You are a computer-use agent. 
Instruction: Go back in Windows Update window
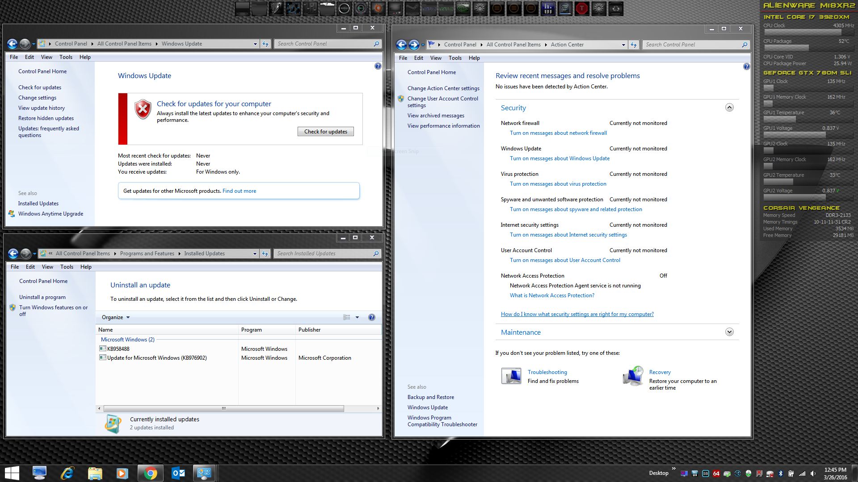tap(12, 44)
